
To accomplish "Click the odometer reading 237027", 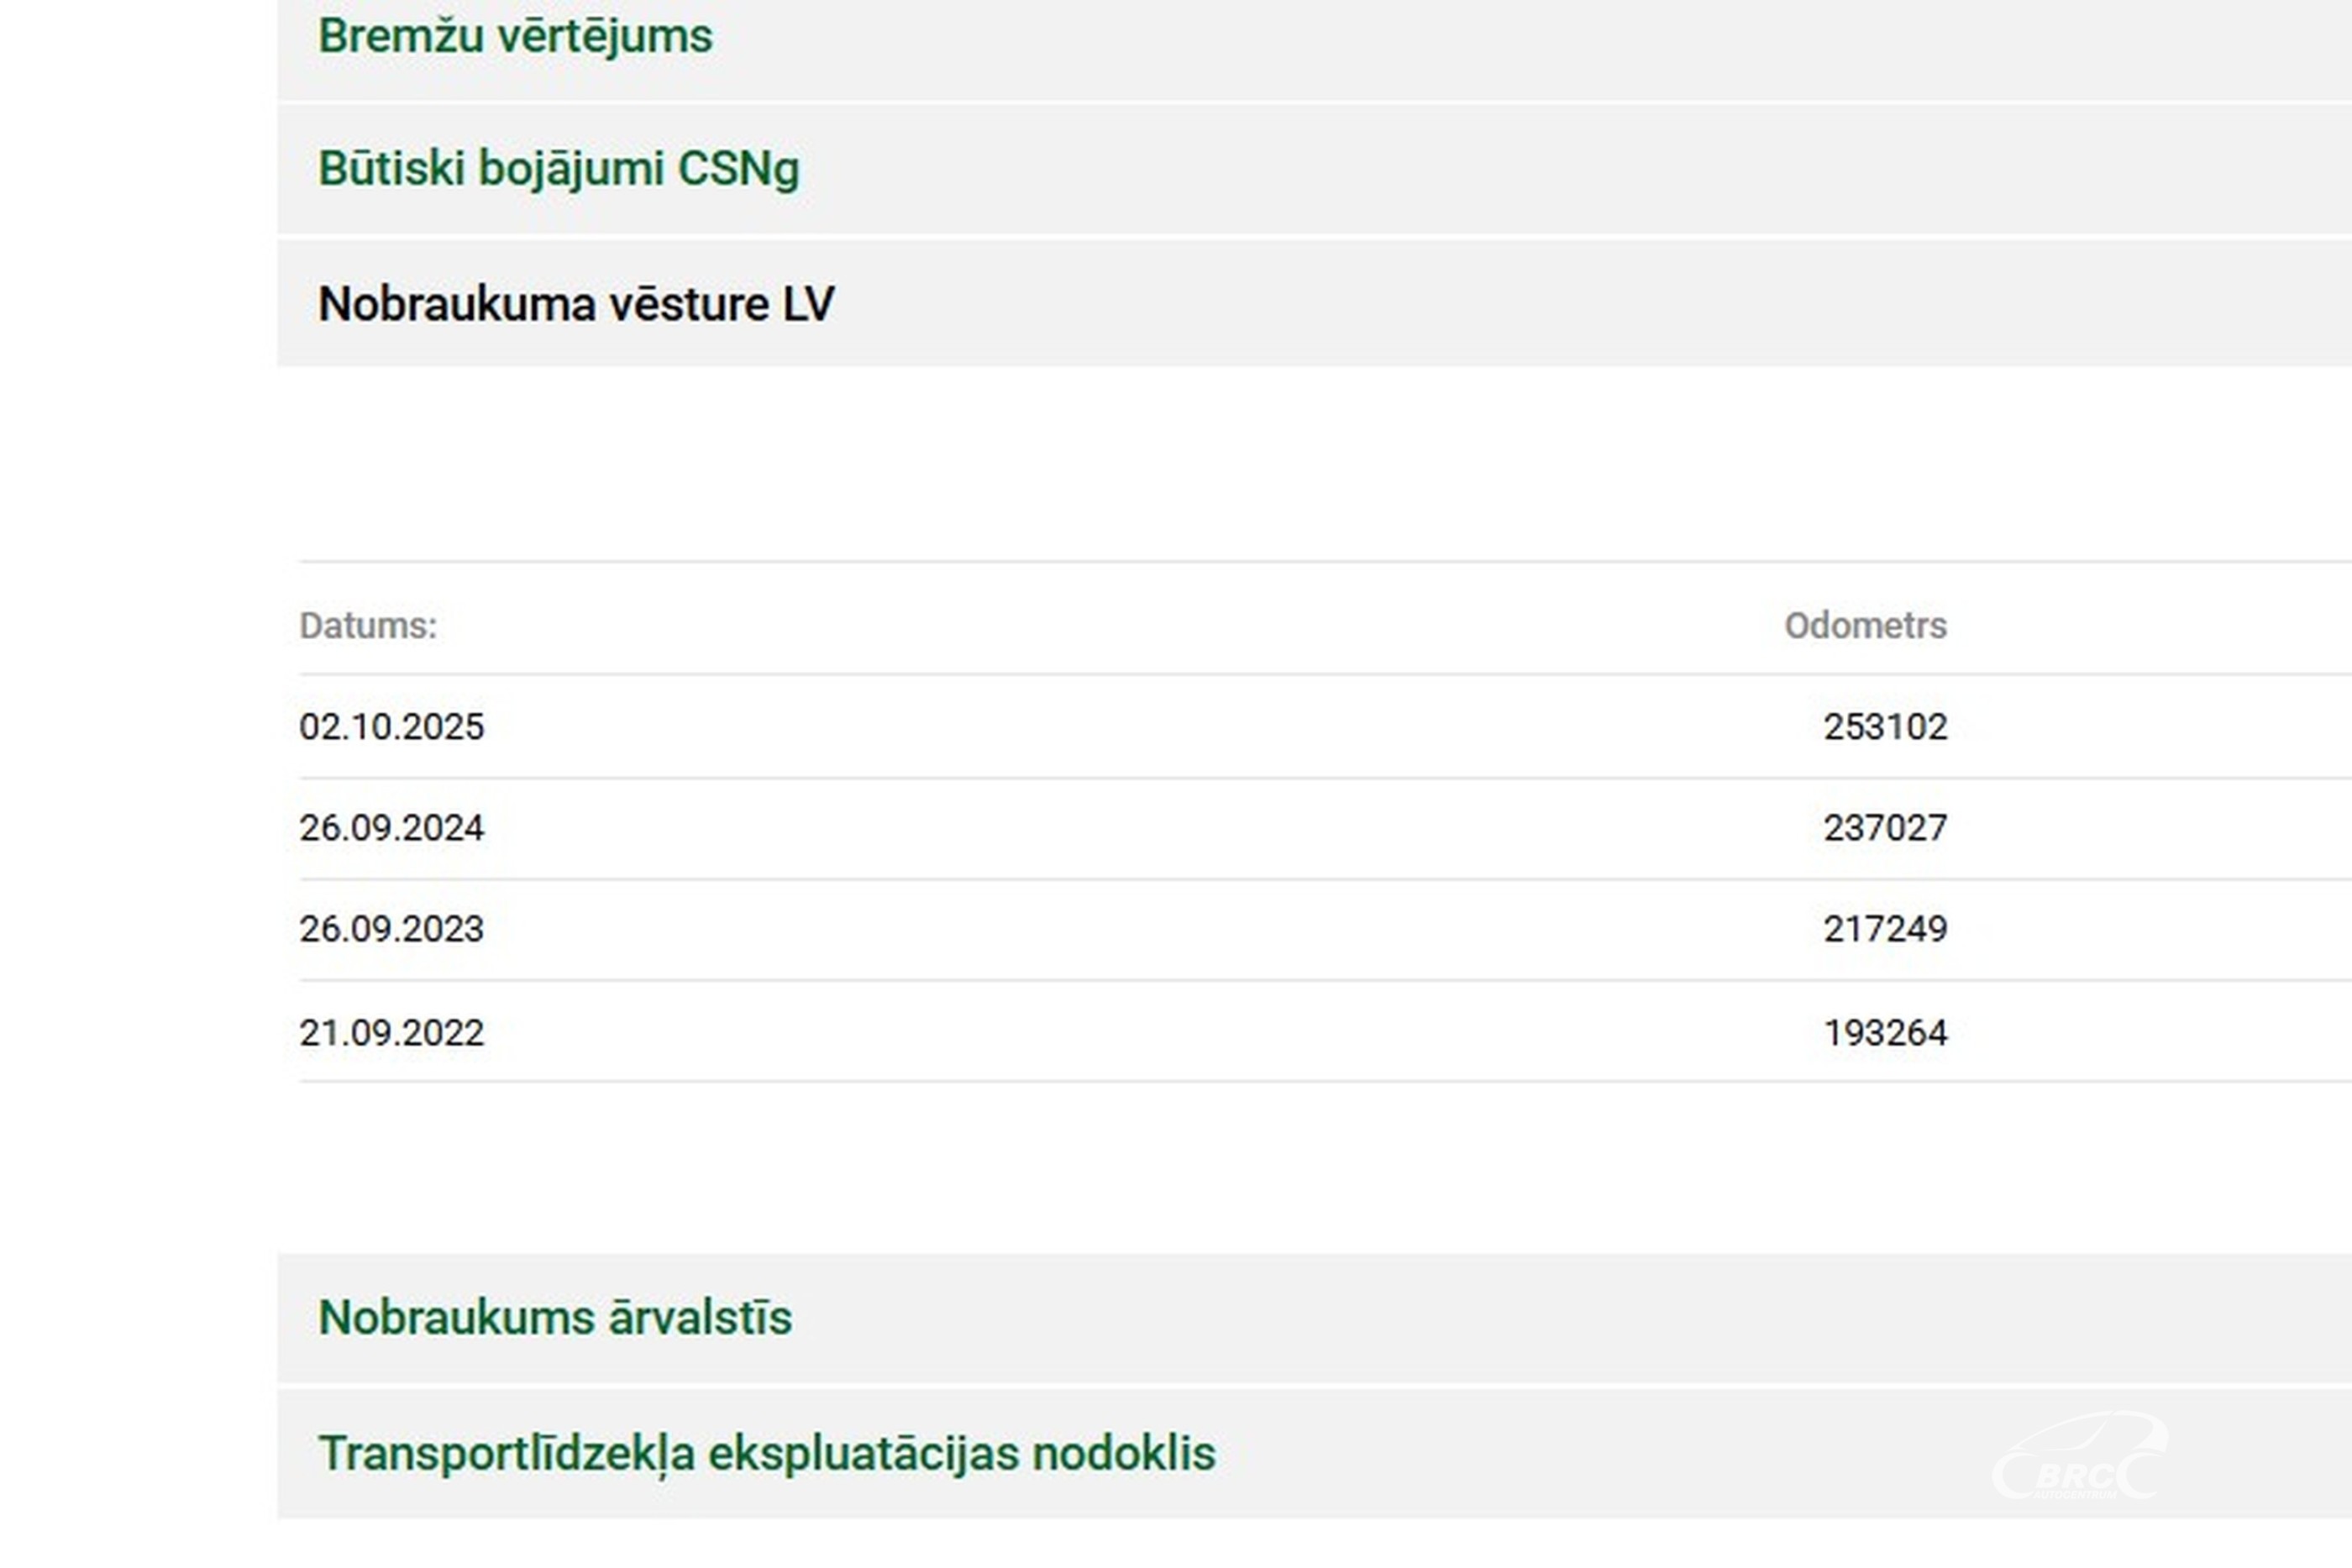I will pos(1885,828).
